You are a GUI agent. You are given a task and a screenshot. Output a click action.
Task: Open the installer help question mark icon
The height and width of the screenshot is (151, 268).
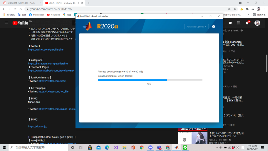coord(214,26)
